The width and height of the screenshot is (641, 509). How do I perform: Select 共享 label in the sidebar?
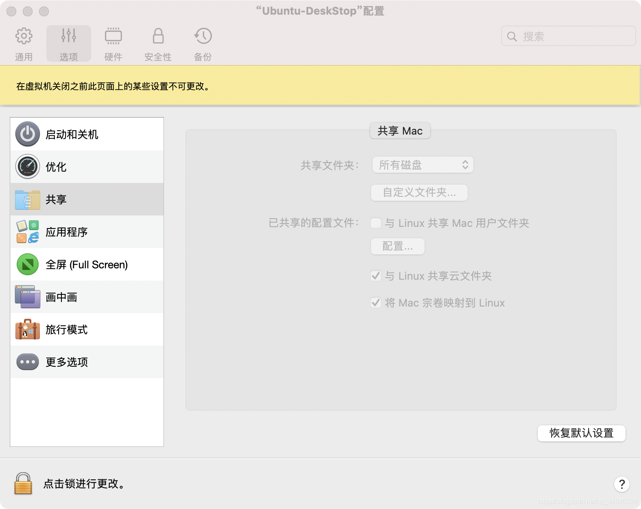pyautogui.click(x=56, y=199)
